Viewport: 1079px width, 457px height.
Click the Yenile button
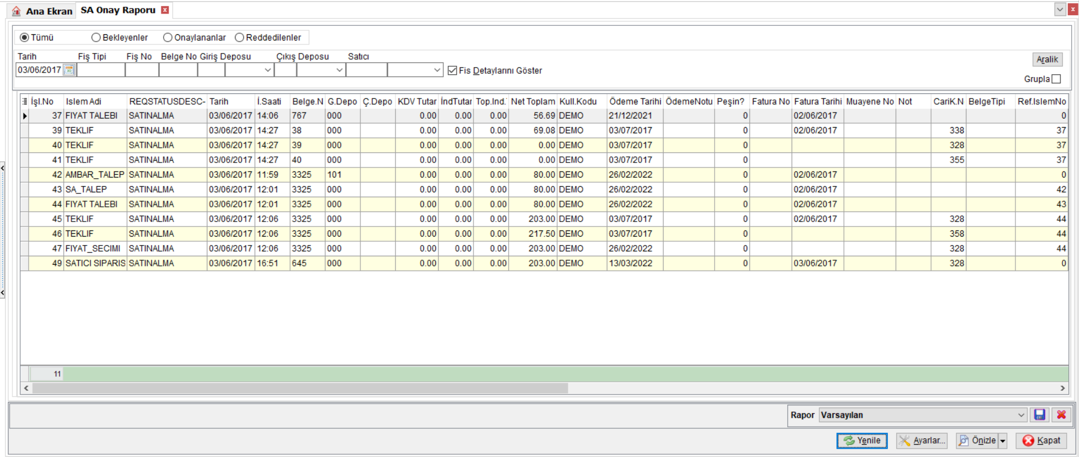pos(862,441)
